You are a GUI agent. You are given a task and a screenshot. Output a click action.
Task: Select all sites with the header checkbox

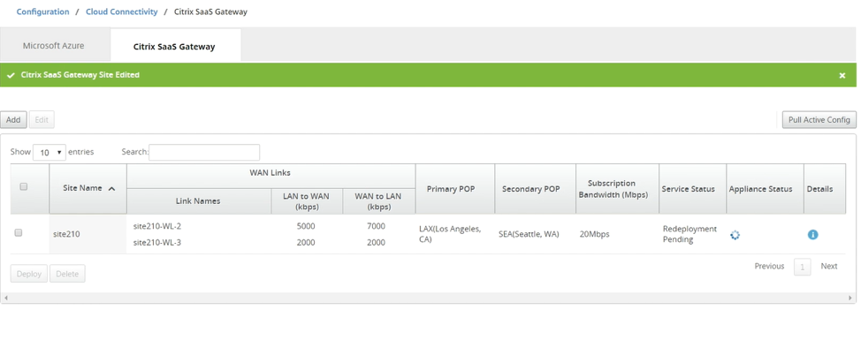(24, 186)
